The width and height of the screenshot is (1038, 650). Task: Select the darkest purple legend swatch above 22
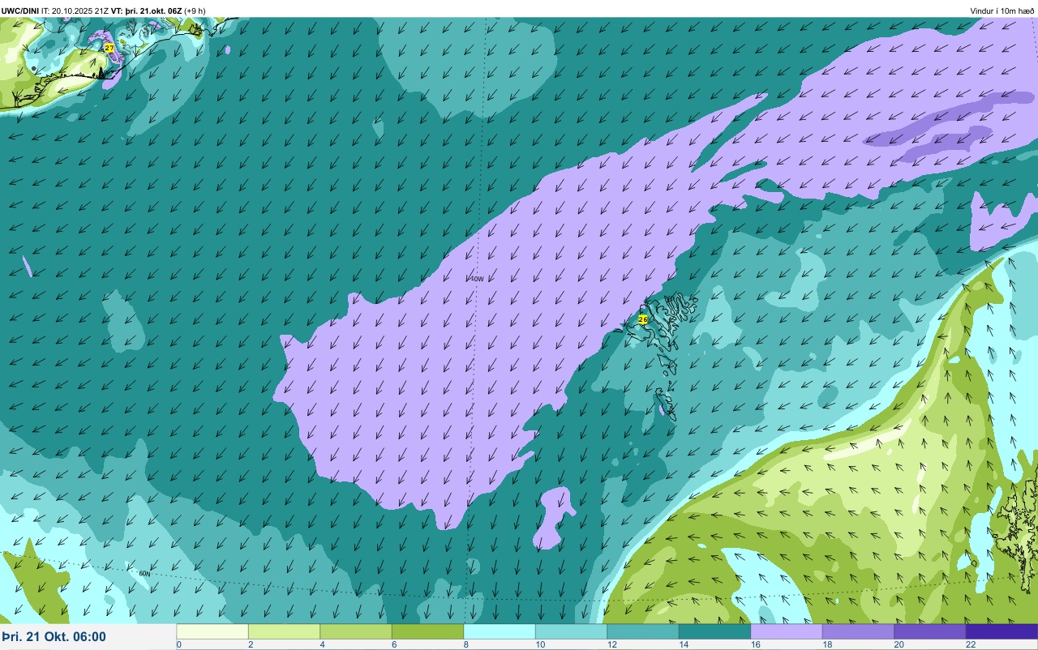click(1002, 631)
